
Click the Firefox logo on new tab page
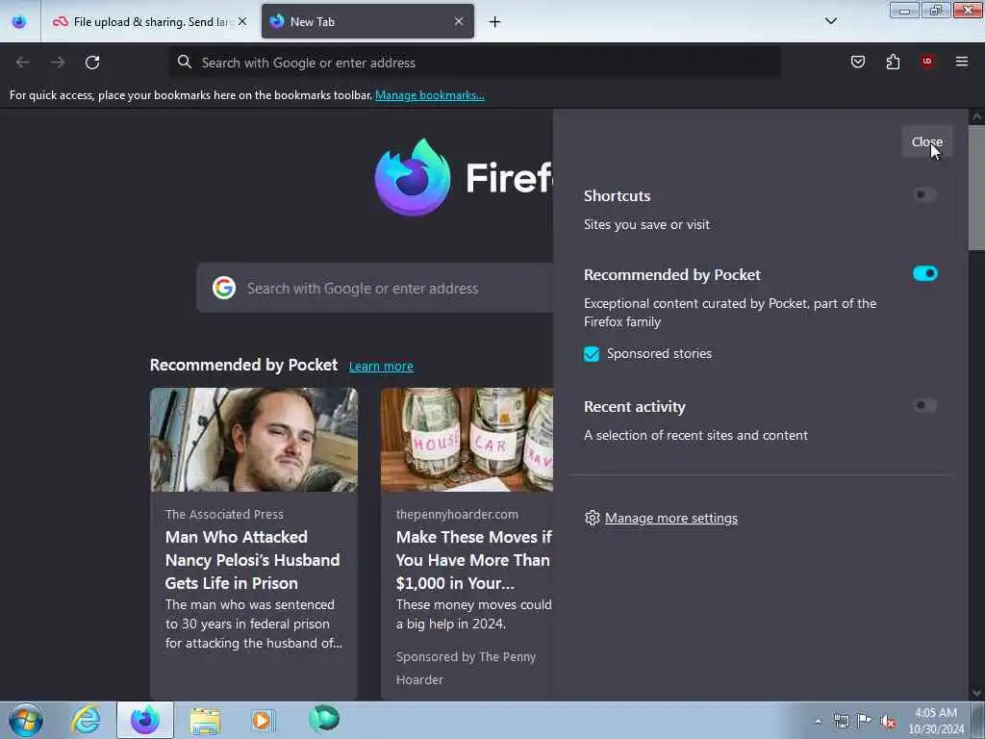tap(412, 177)
